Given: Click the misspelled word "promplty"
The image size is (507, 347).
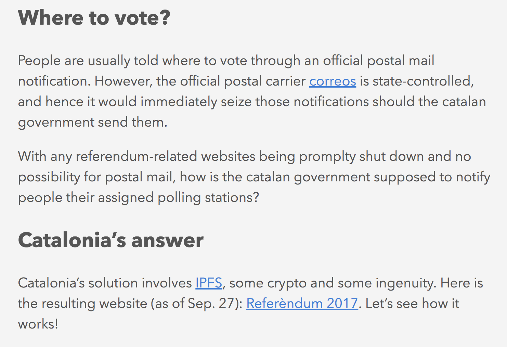Looking at the screenshot, I should click(x=327, y=157).
